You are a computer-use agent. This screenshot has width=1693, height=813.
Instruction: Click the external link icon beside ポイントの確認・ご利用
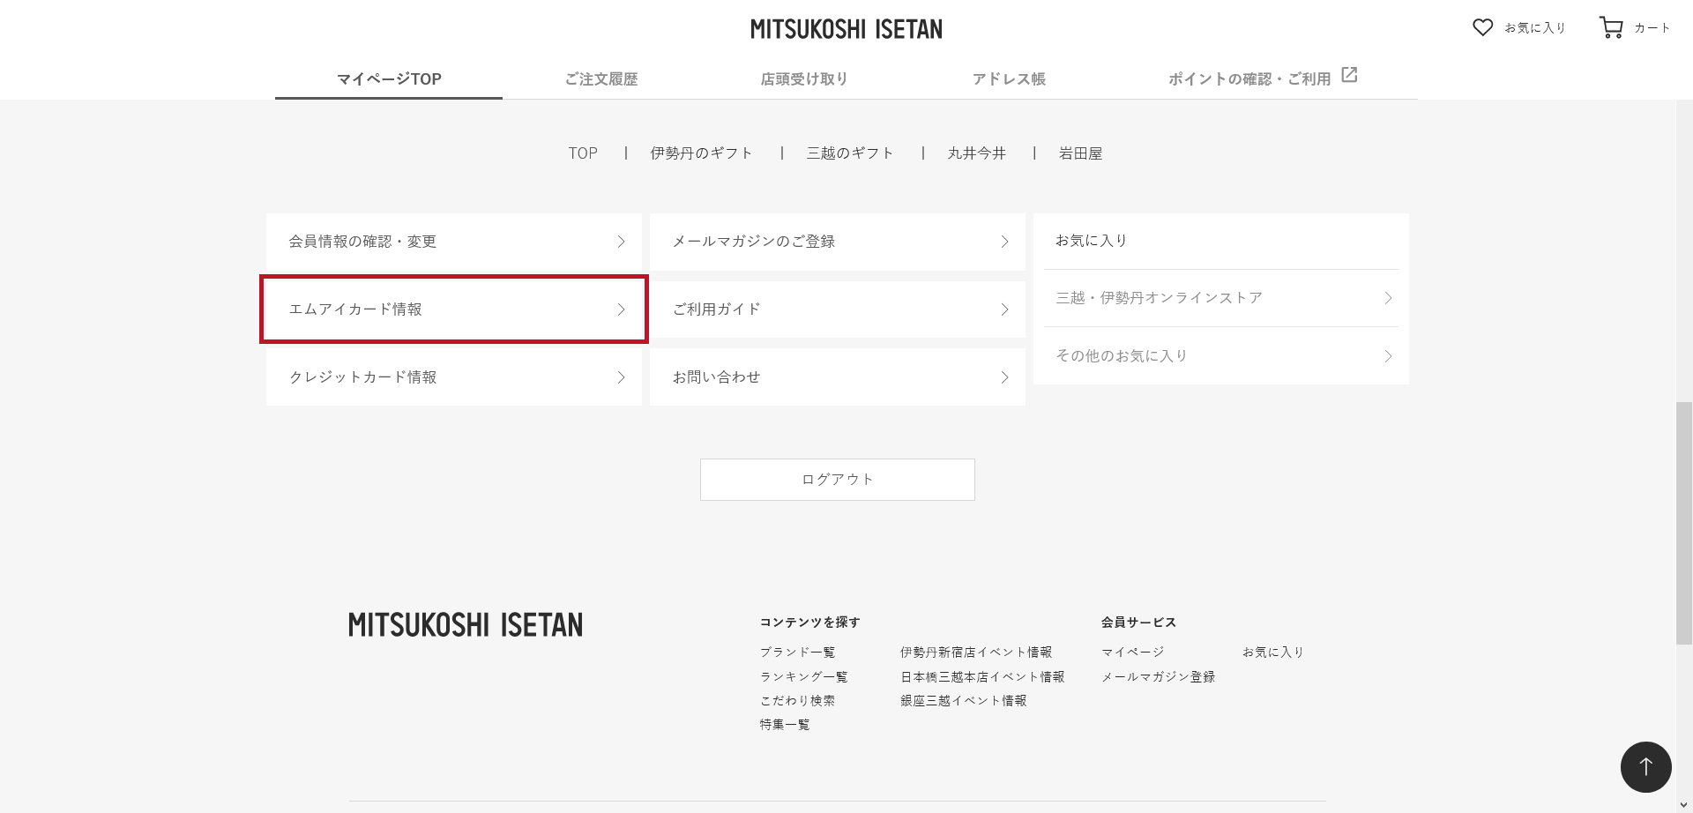pos(1349,75)
